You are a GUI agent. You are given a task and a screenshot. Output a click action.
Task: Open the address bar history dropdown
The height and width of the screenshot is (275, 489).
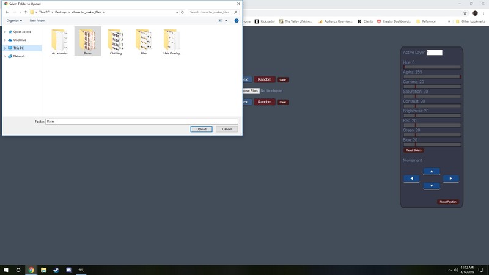point(177,12)
